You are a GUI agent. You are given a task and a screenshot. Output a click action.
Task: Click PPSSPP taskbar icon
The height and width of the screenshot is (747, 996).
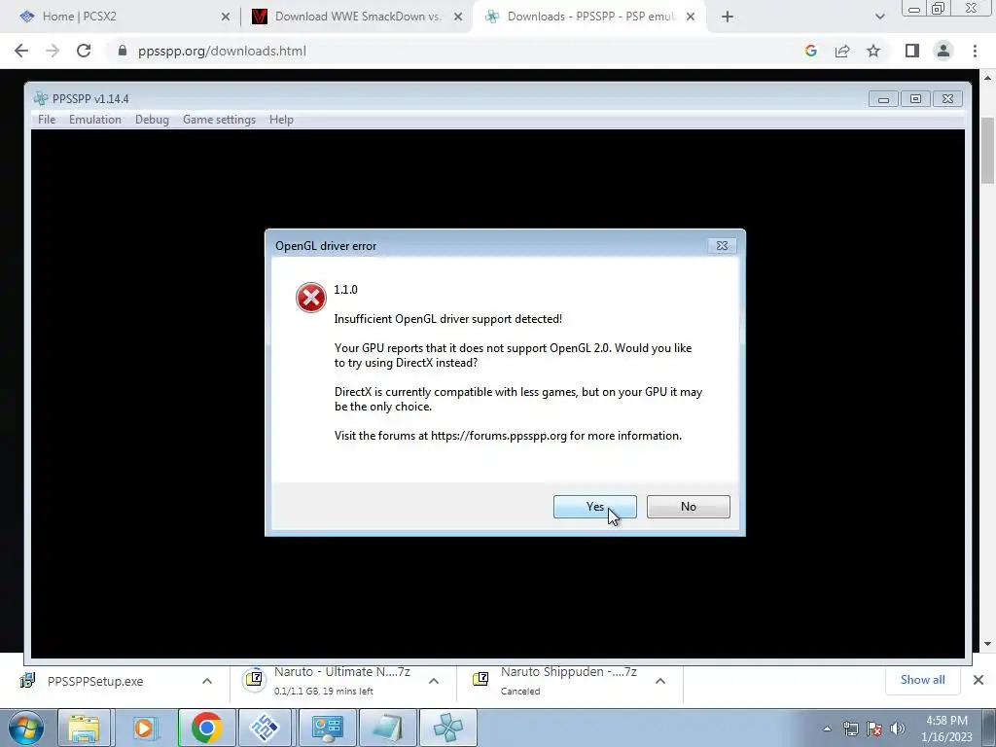pyautogui.click(x=448, y=728)
